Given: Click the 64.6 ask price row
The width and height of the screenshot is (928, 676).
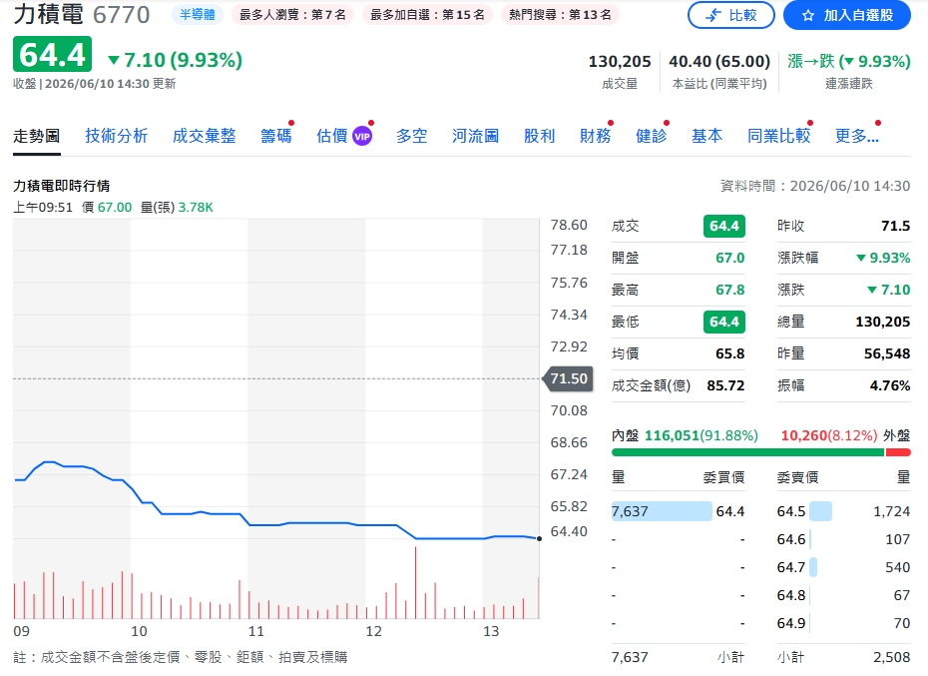Looking at the screenshot, I should click(843, 539).
